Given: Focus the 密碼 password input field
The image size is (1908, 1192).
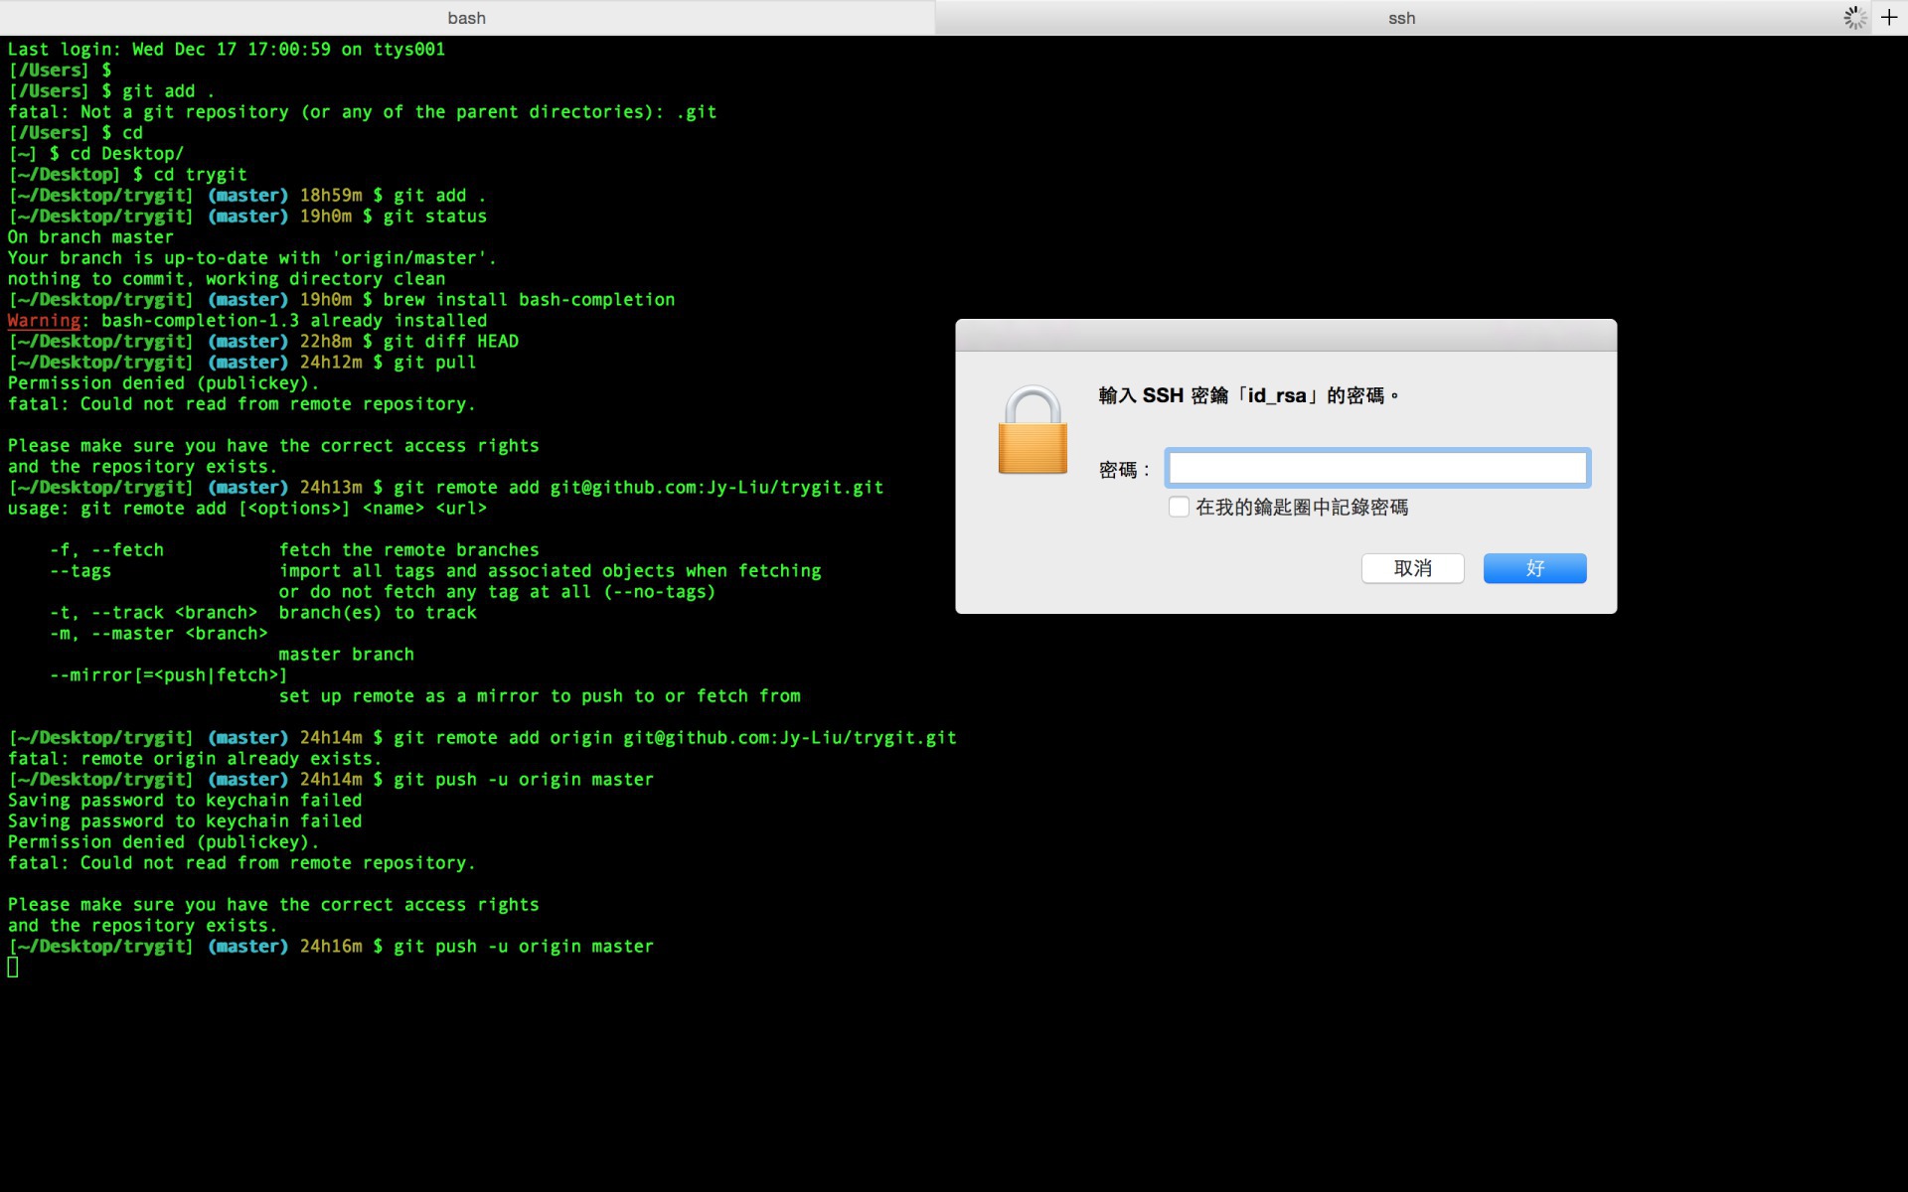Looking at the screenshot, I should click(1377, 468).
